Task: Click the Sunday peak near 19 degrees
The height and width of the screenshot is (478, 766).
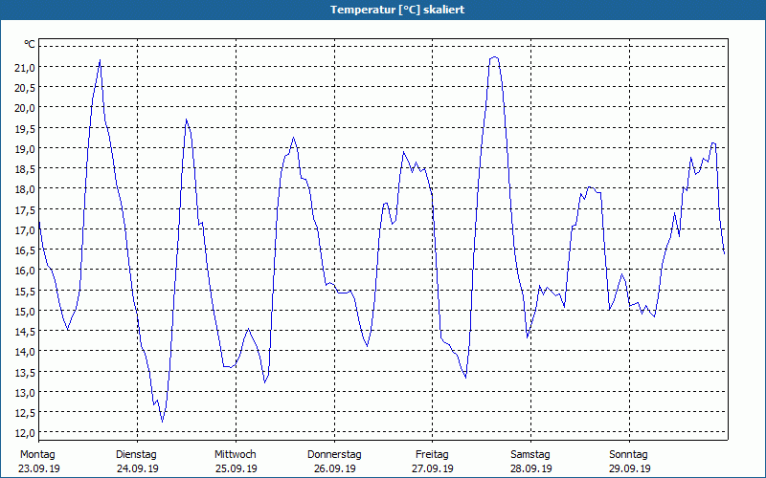Action: coord(713,143)
